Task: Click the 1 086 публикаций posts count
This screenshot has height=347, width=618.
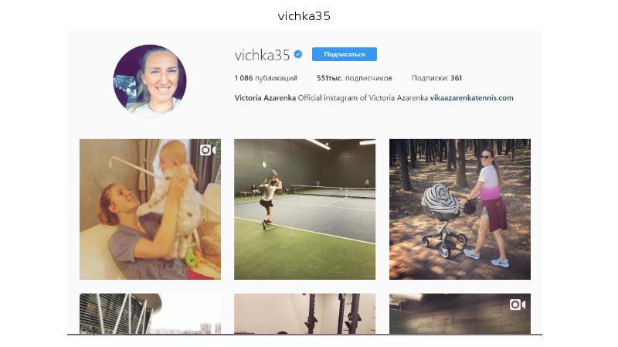Action: pos(266,78)
